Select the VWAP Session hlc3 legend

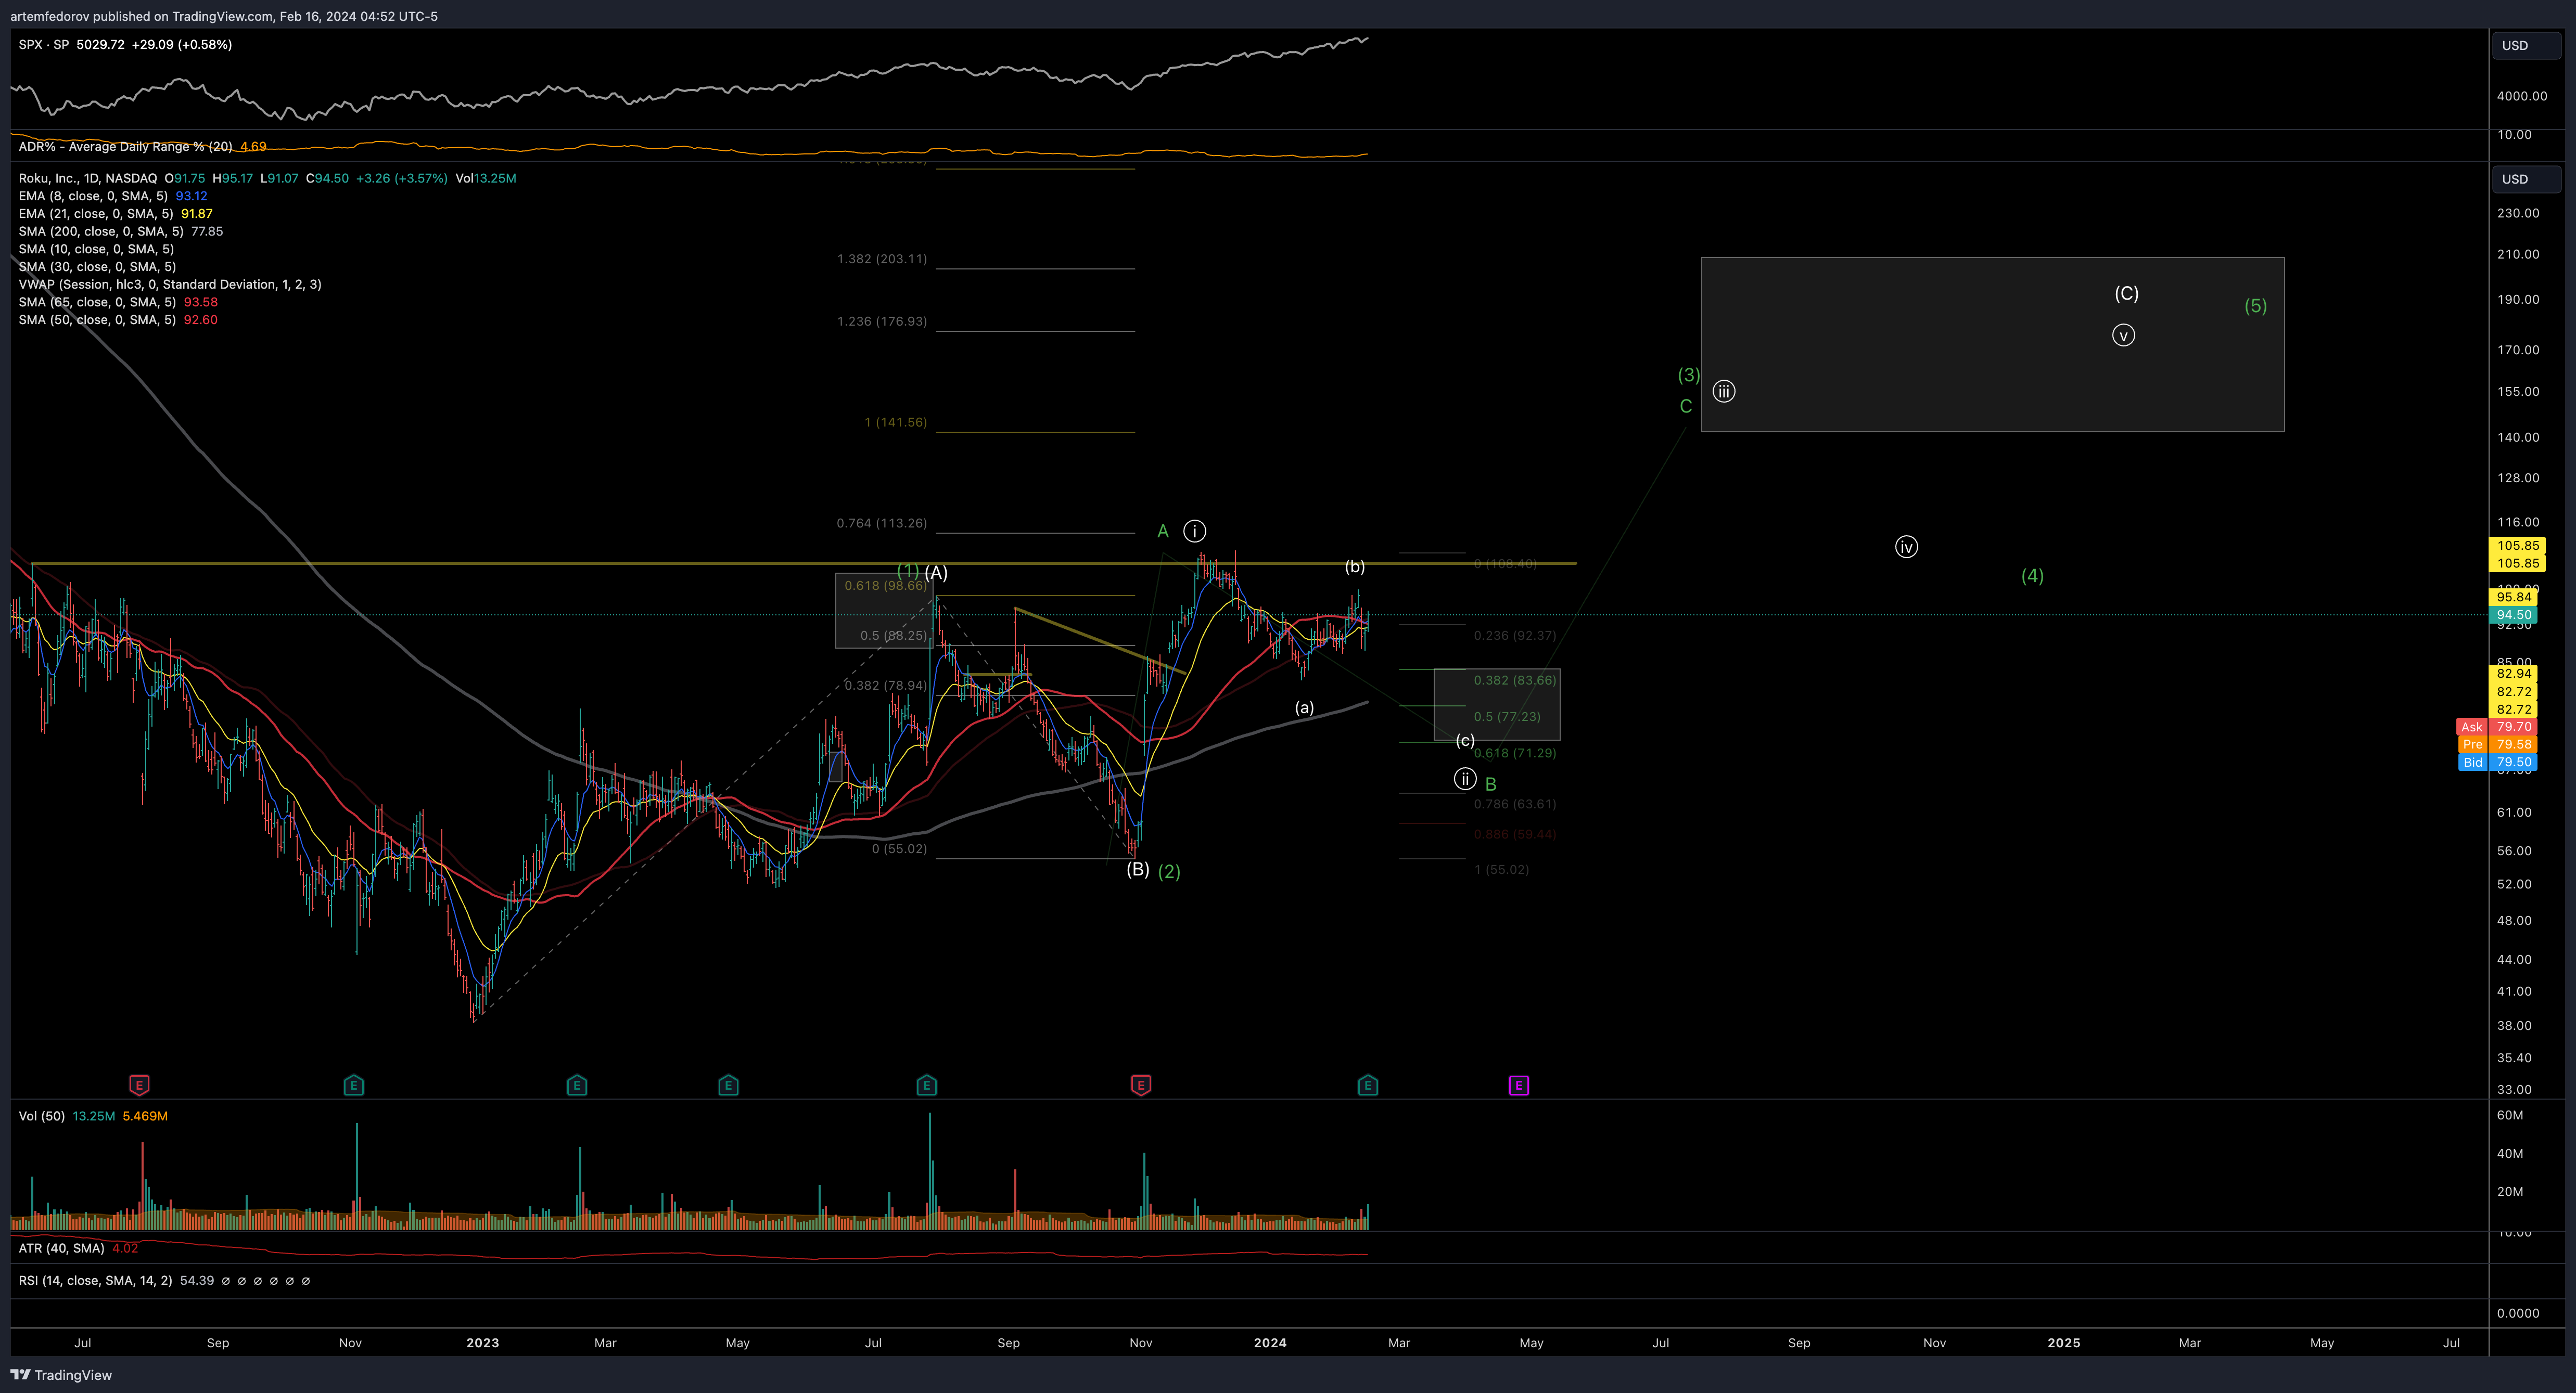coord(170,285)
